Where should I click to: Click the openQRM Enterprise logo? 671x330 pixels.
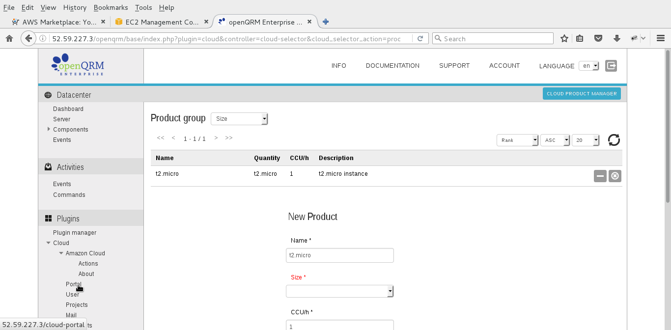point(78,65)
